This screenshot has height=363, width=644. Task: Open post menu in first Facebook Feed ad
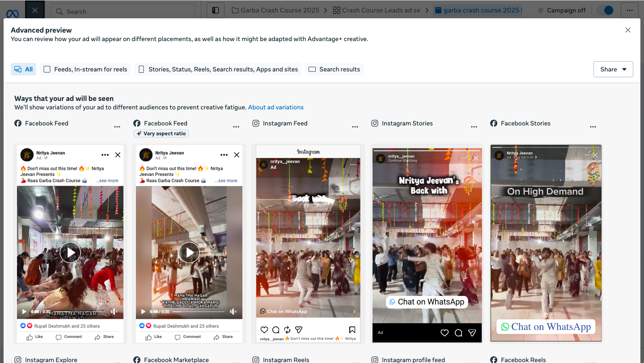tap(105, 155)
